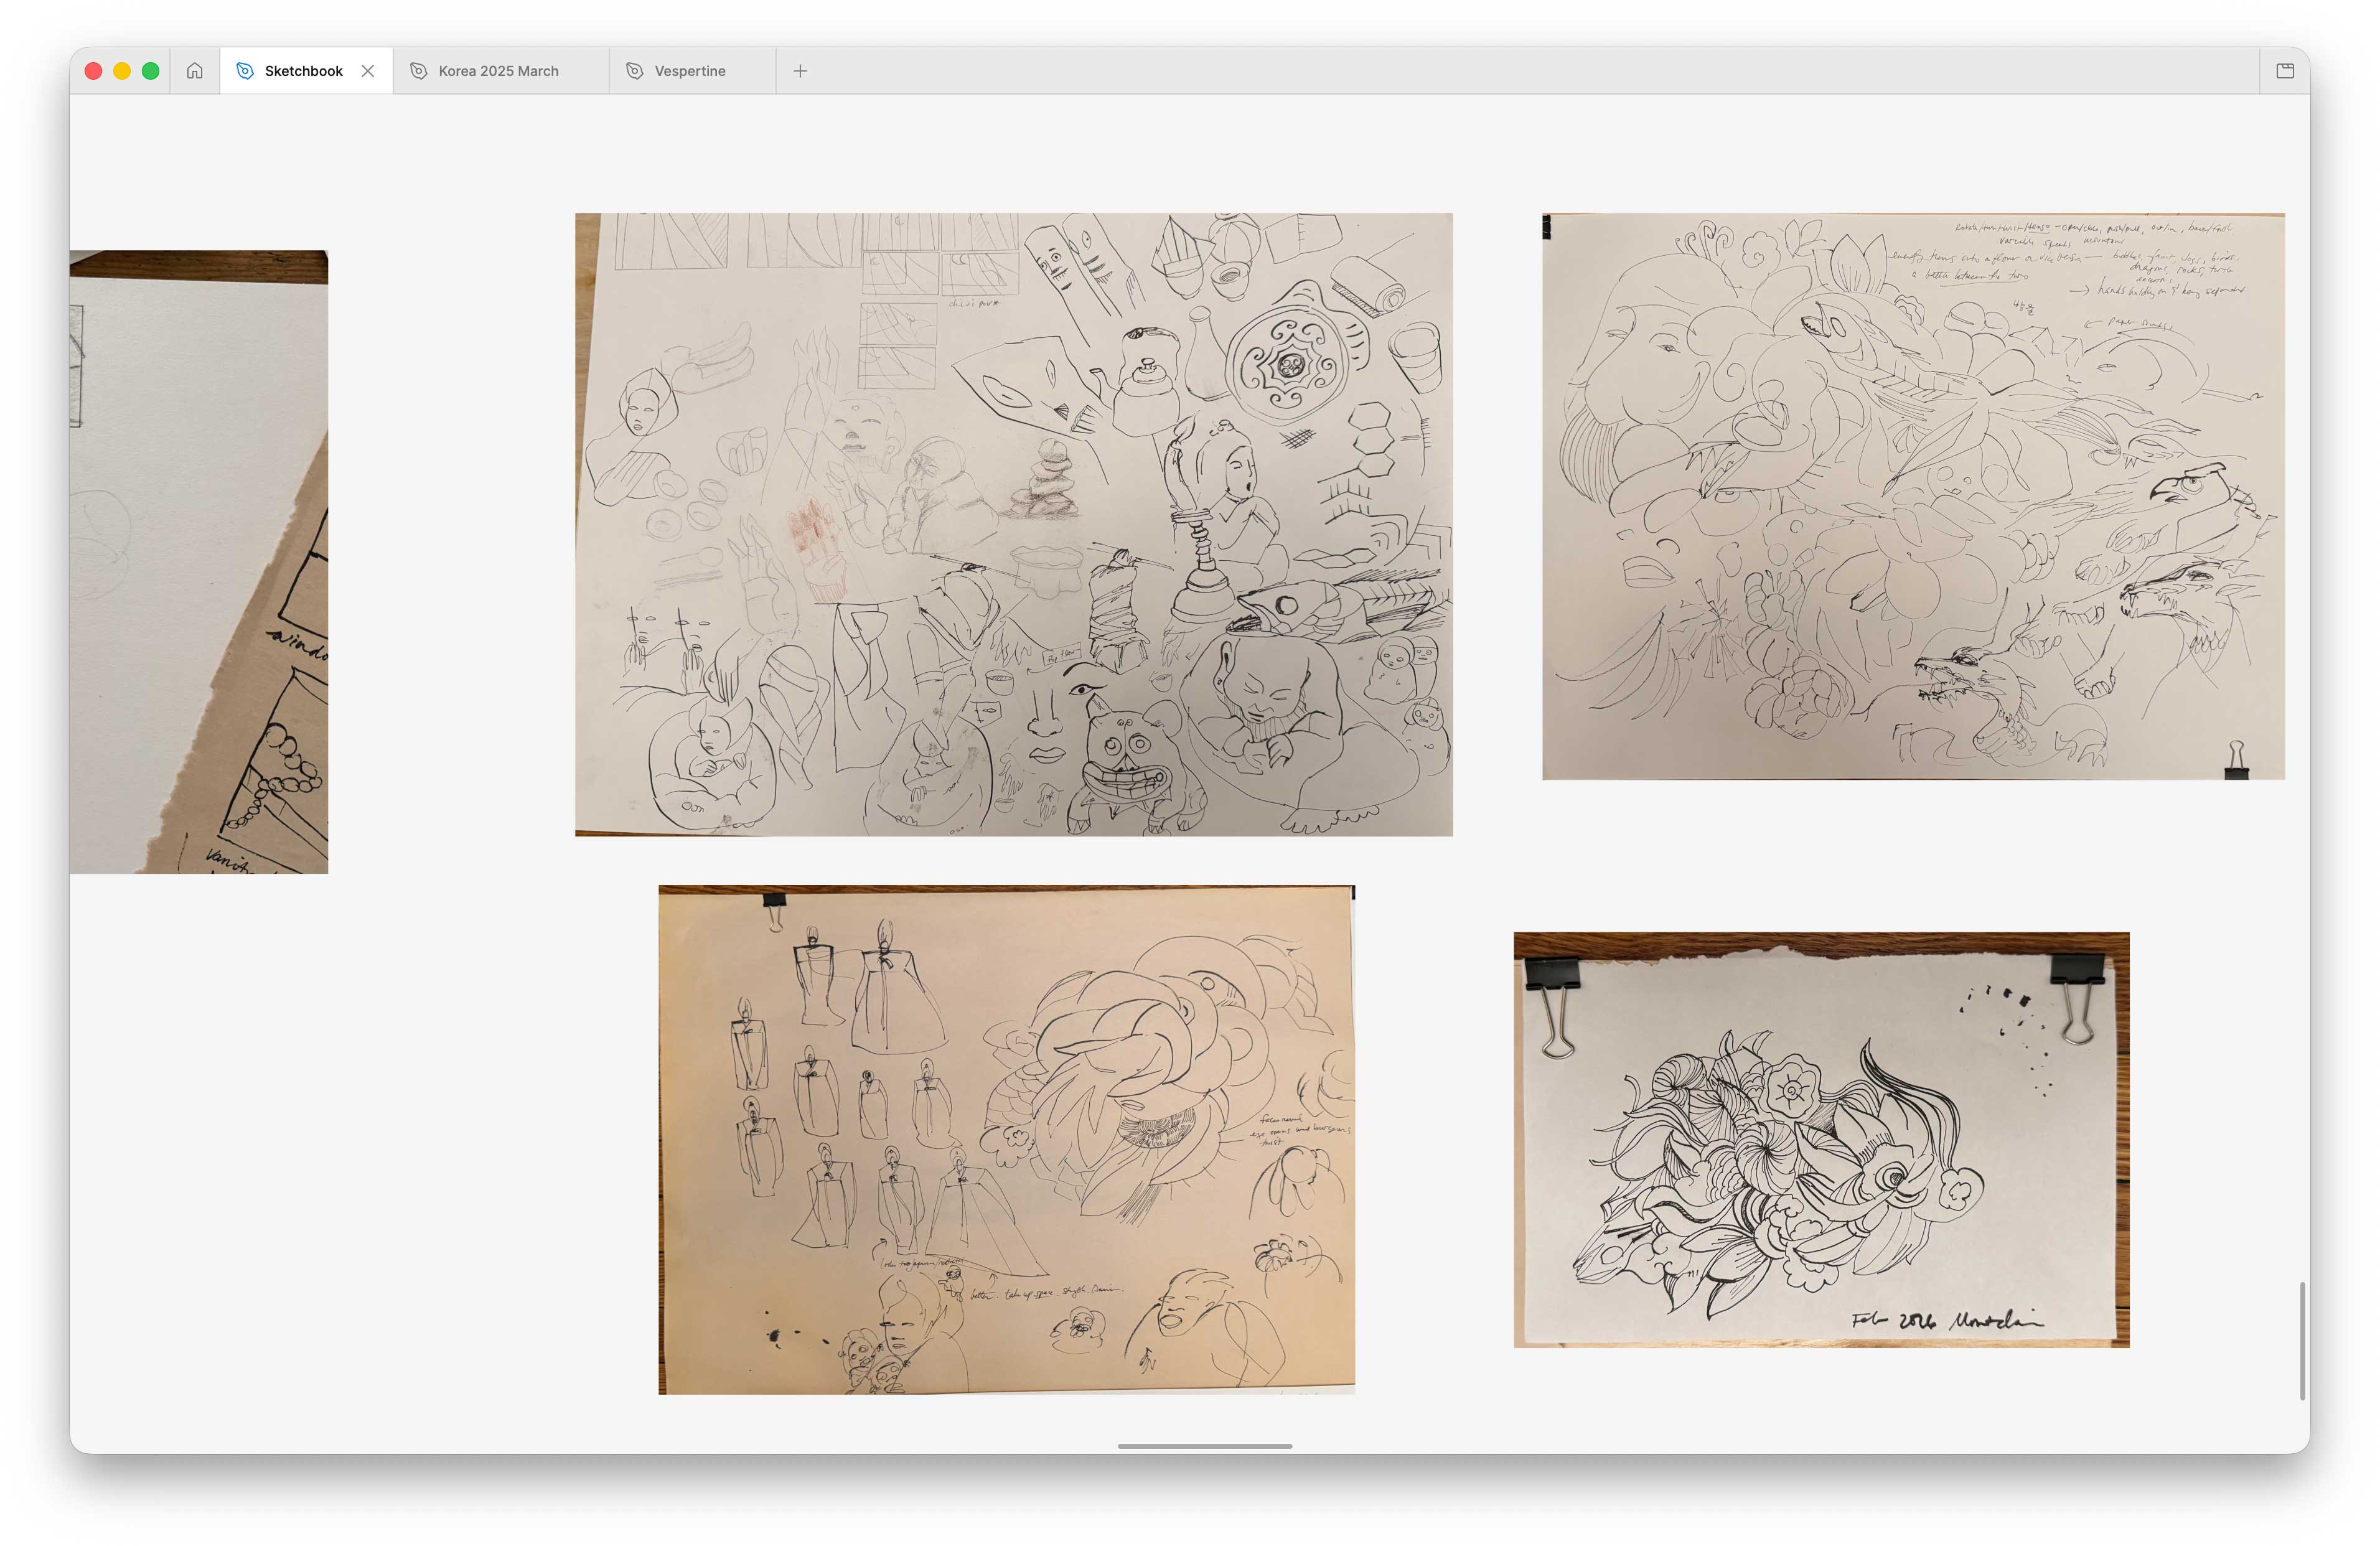Image resolution: width=2380 pixels, height=1546 pixels.
Task: Select the Sketchbook tab label
Action: (x=303, y=71)
